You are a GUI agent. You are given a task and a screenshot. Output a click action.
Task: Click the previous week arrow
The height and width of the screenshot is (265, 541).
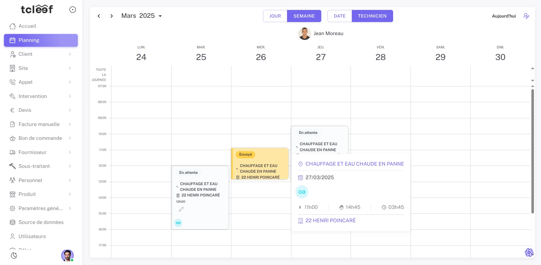[99, 16]
